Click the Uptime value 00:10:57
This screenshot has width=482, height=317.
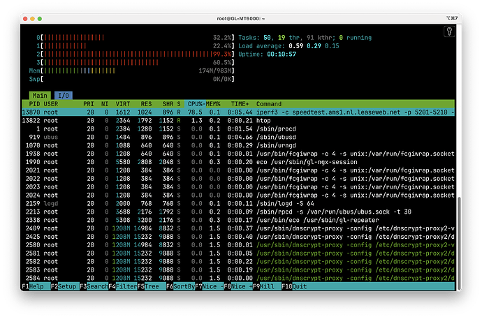click(x=282, y=54)
